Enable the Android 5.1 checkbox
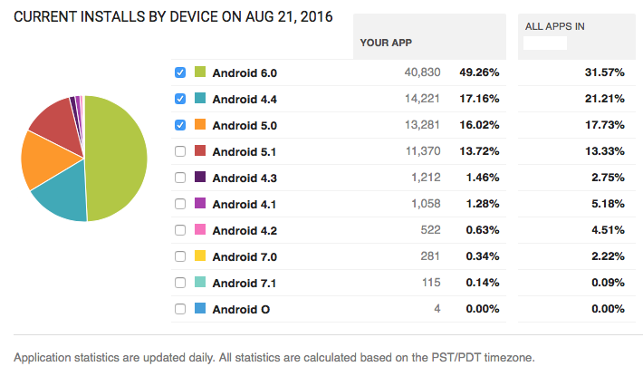The width and height of the screenshot is (643, 376). click(x=180, y=151)
